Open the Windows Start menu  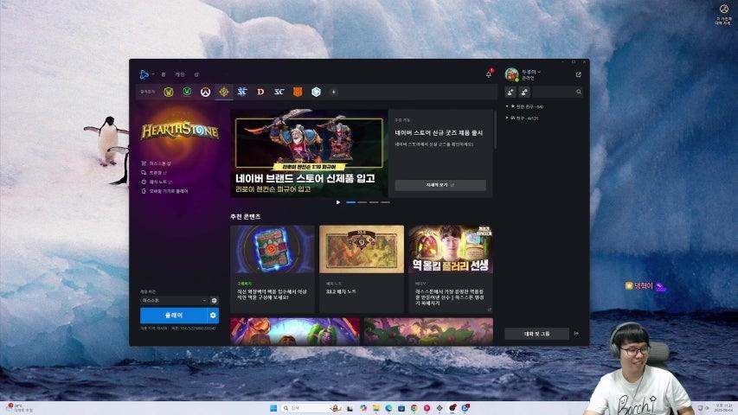point(273,408)
